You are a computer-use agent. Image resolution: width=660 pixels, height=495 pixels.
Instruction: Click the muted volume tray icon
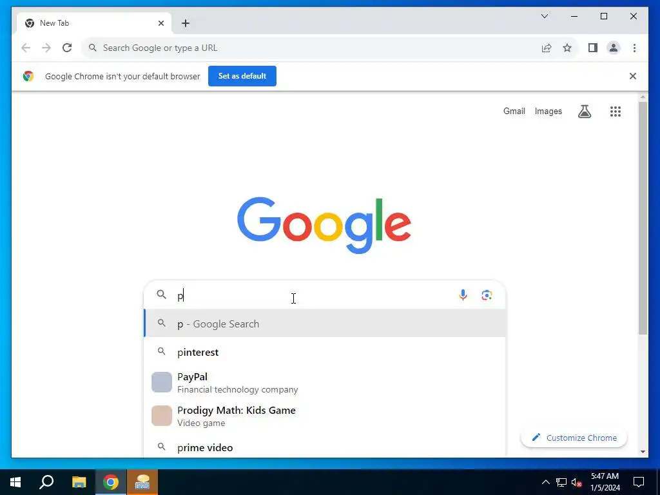pos(577,482)
